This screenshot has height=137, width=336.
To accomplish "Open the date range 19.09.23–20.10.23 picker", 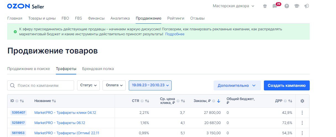I will tap(150, 85).
